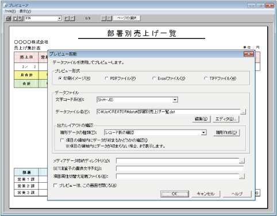Browse for data file with ... button
The image size is (277, 216).
coord(243,112)
